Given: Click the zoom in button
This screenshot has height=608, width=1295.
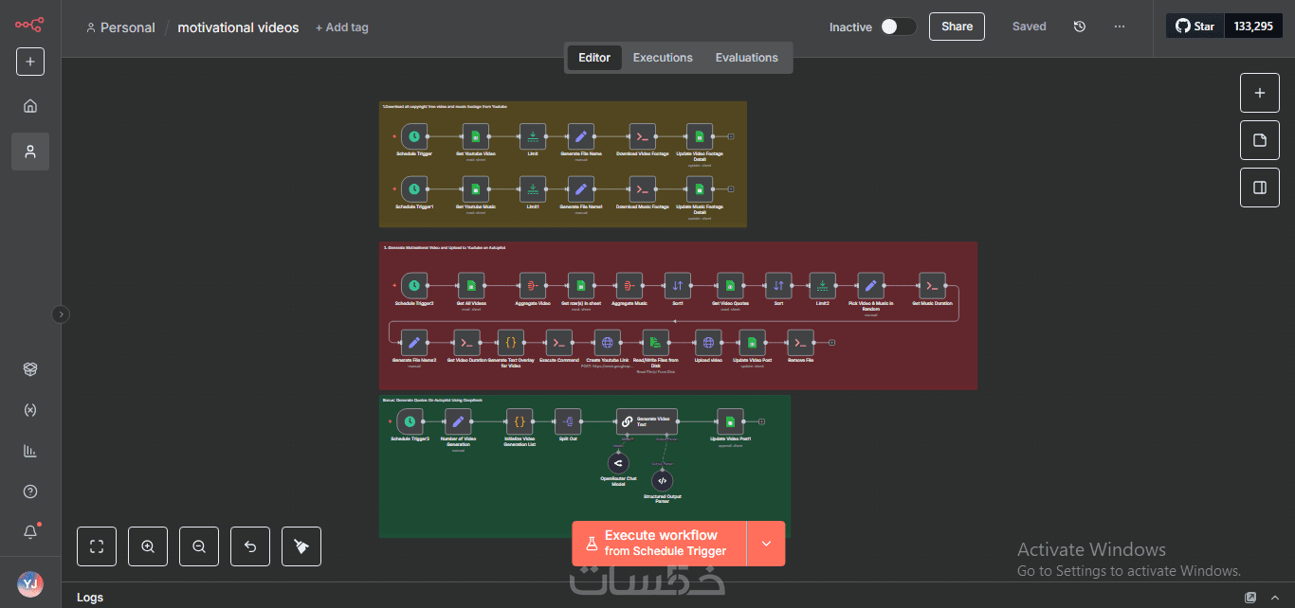Looking at the screenshot, I should coord(148,546).
